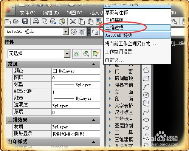Click the 线型比例 value field showing 1

[x=76, y=92]
